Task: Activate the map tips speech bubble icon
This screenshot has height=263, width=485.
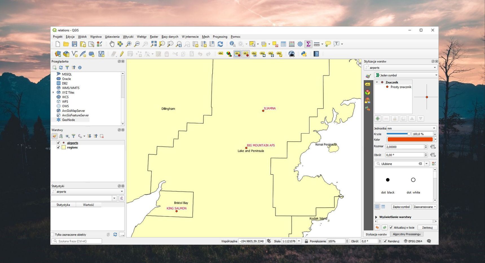Action: tap(328, 44)
